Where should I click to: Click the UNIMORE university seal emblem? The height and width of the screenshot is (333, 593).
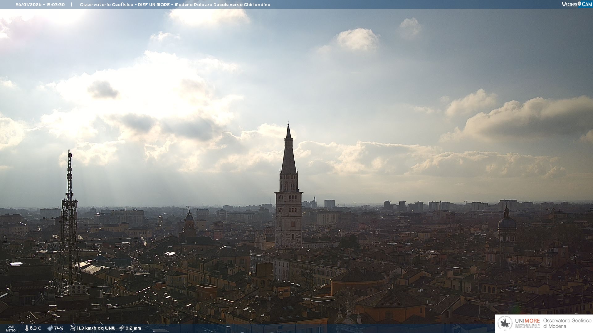pyautogui.click(x=505, y=323)
